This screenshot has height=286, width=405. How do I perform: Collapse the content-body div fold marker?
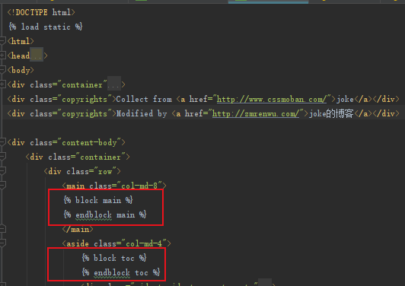point(2,142)
